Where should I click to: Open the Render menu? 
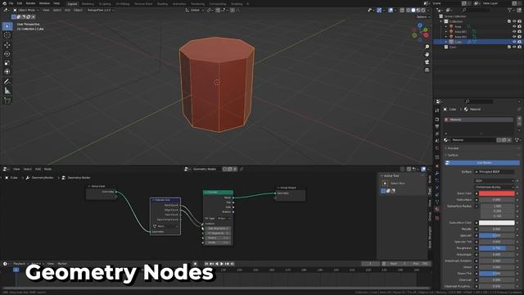tap(30, 3)
